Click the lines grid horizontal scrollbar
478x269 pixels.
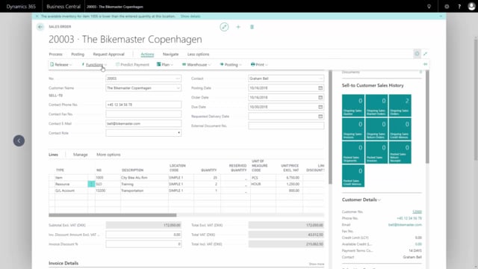click(x=113, y=215)
